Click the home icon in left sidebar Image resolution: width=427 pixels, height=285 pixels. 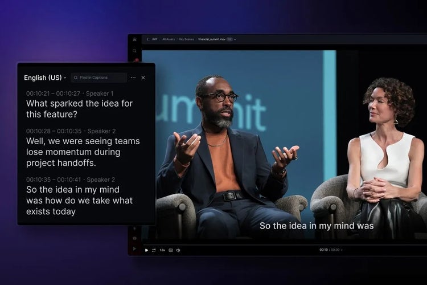135,39
